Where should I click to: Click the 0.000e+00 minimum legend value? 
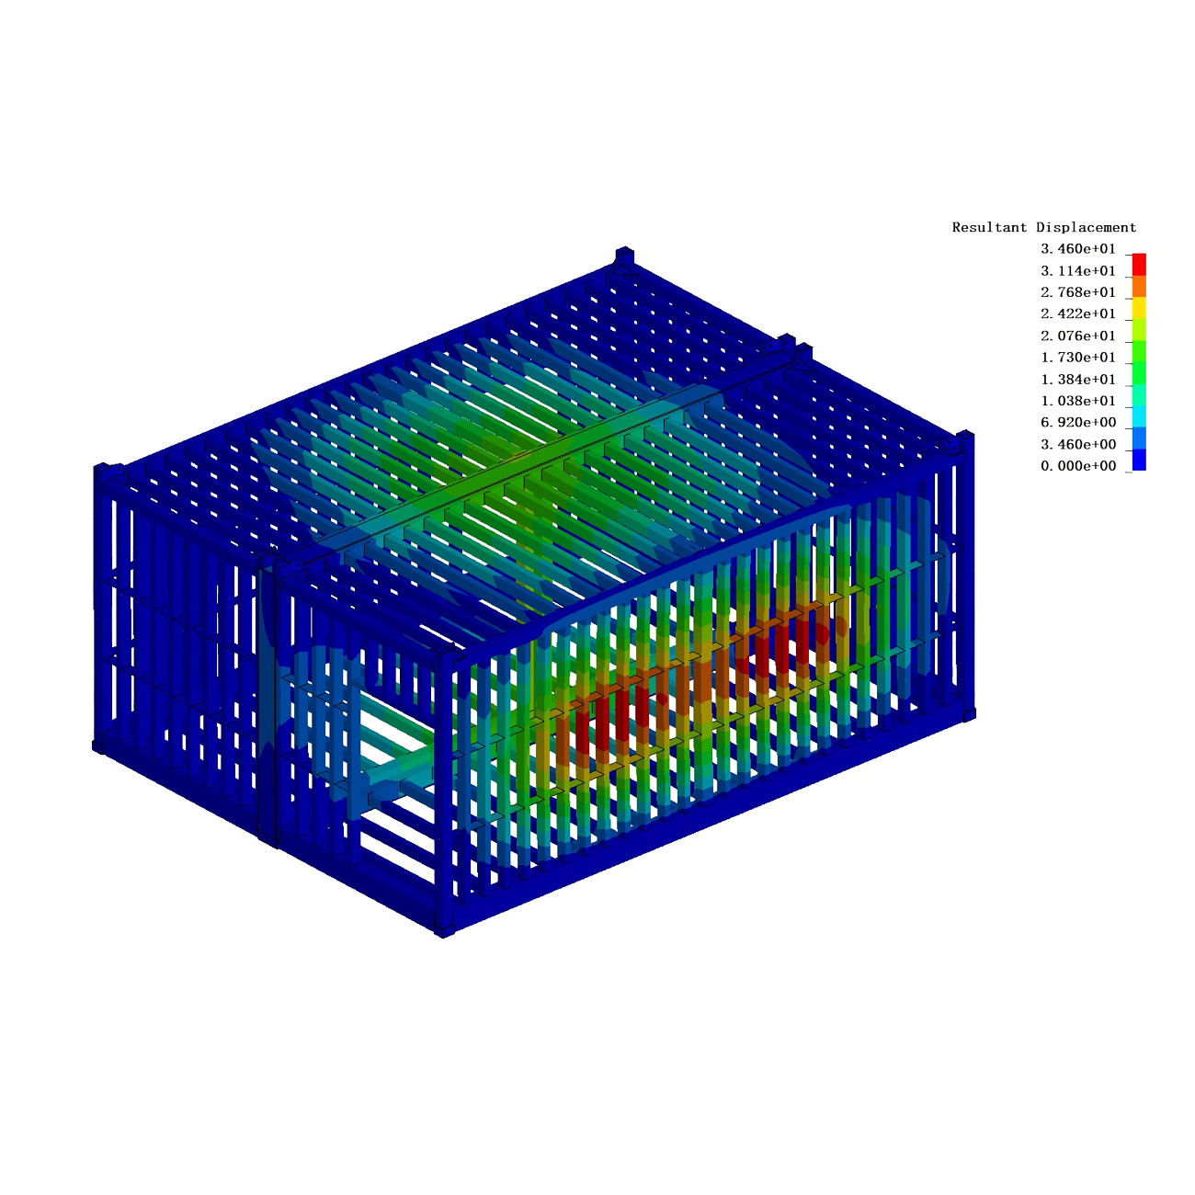coord(1077,466)
